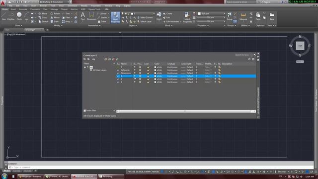Activate the Array tool

tap(66, 21)
